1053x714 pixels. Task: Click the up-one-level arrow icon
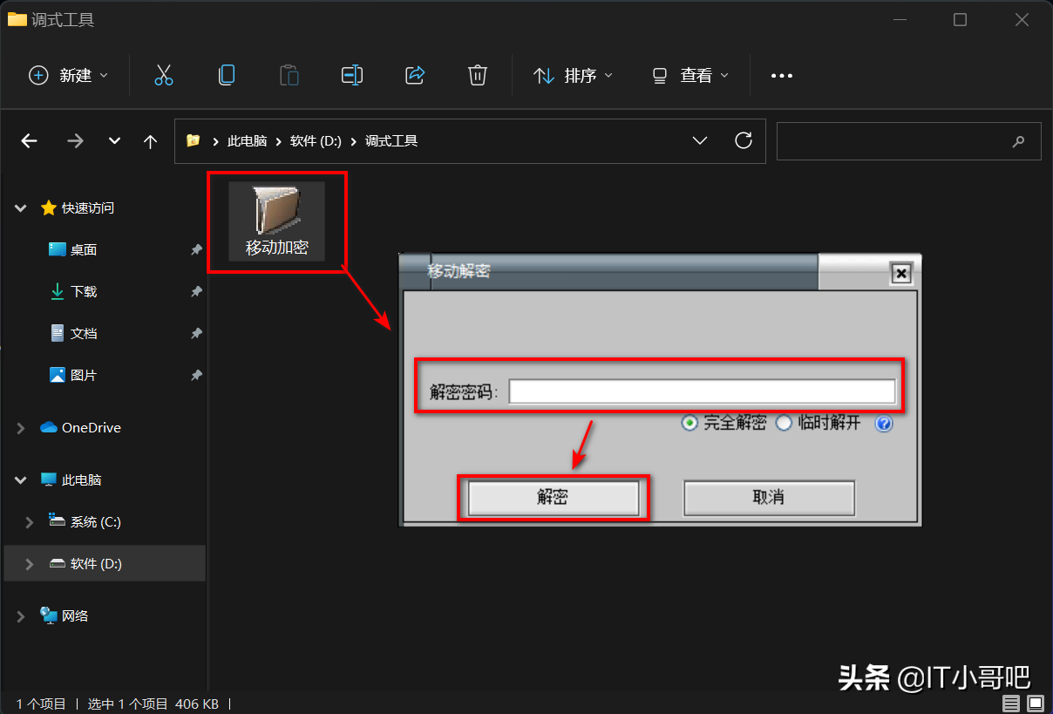click(x=150, y=140)
